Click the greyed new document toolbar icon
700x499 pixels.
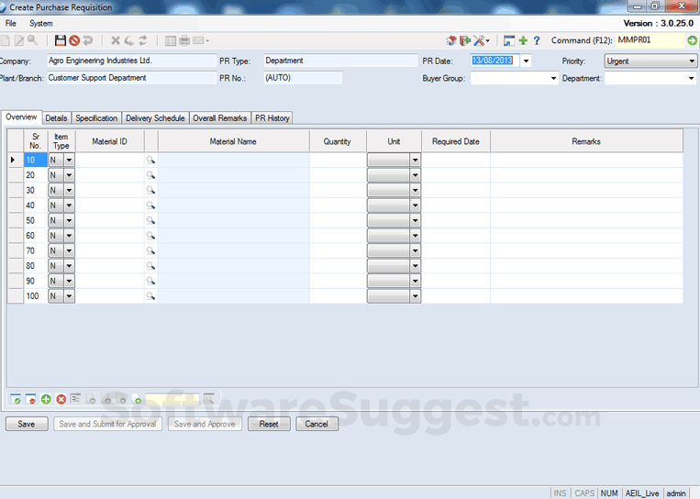point(6,40)
